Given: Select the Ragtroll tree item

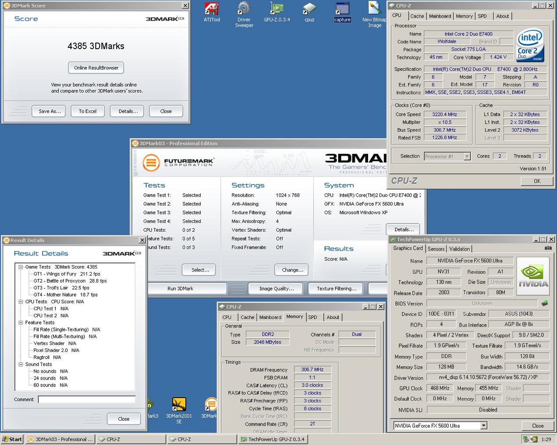Looking at the screenshot, I should (x=47, y=357).
